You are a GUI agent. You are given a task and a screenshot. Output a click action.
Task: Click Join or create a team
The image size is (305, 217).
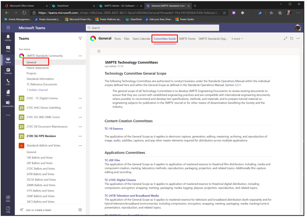[x=39, y=210]
